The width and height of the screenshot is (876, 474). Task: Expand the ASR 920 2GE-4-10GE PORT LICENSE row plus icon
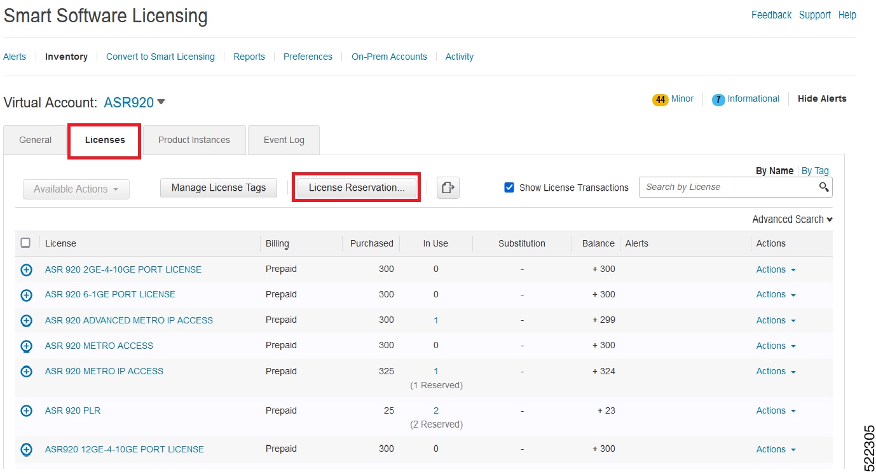pos(26,270)
